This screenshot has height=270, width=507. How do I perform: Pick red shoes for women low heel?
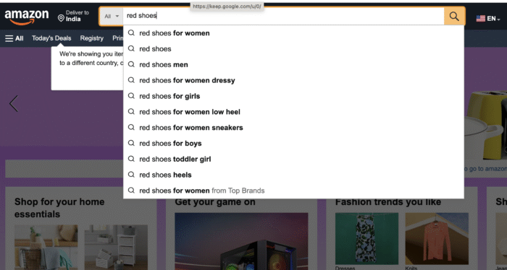tap(293, 112)
